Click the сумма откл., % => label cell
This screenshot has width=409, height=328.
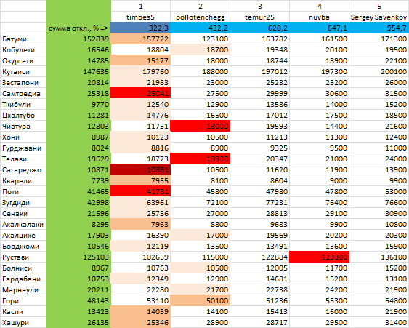78,28
